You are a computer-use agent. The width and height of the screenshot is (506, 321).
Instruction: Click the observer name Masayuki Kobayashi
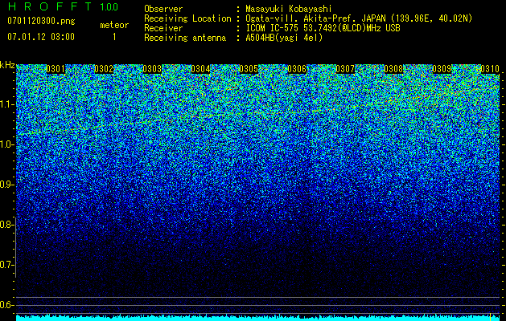(x=289, y=9)
